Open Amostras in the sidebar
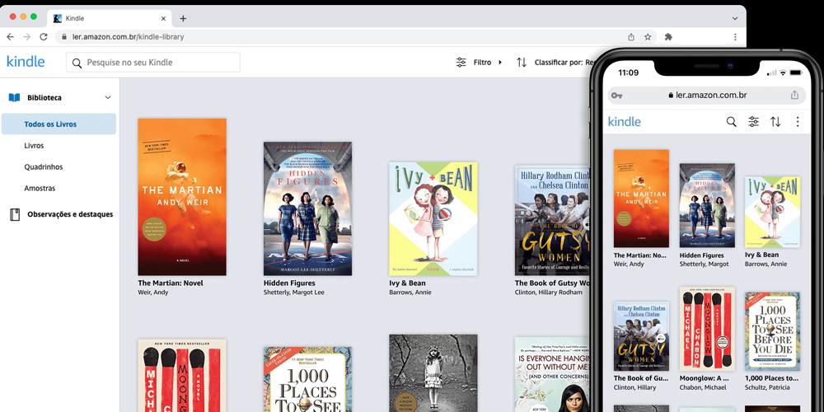Screen dimensions: 824x412 pyautogui.click(x=40, y=189)
